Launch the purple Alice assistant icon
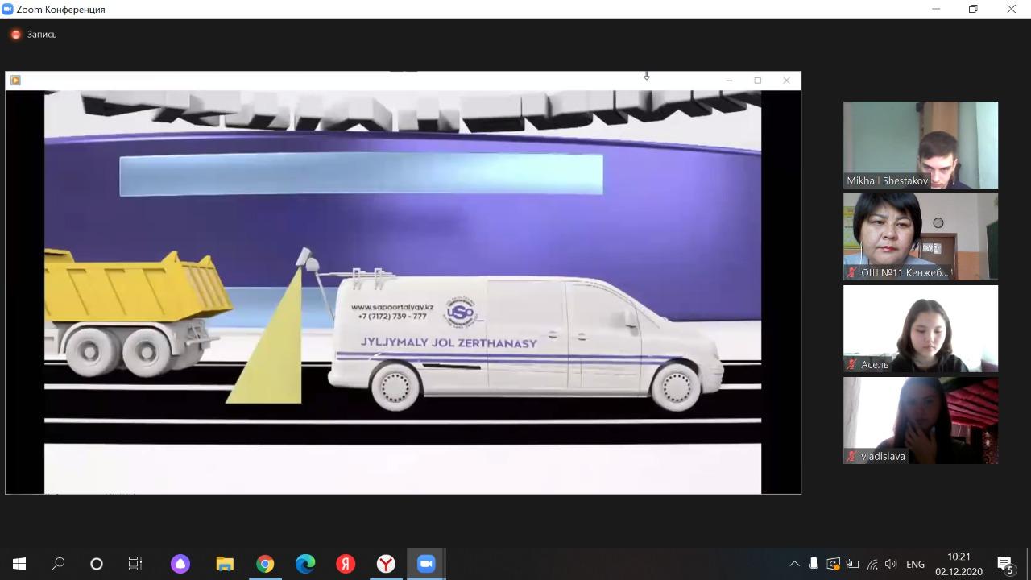The height and width of the screenshot is (580, 1031). 180,564
